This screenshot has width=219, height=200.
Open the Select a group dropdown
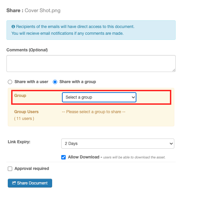click(99, 97)
